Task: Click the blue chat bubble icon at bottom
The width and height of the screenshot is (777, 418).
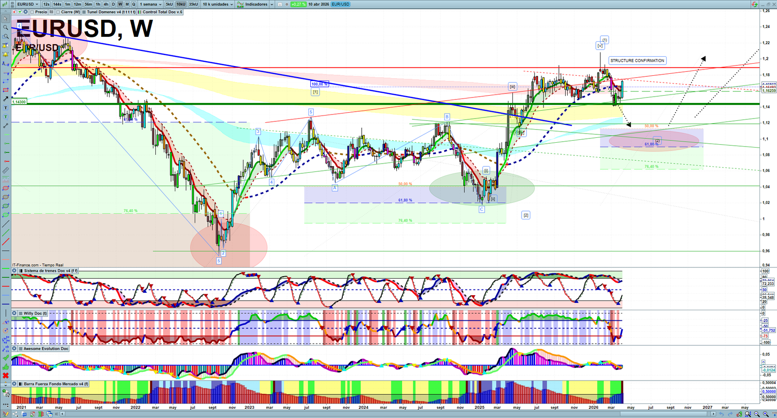Action: (24, 414)
